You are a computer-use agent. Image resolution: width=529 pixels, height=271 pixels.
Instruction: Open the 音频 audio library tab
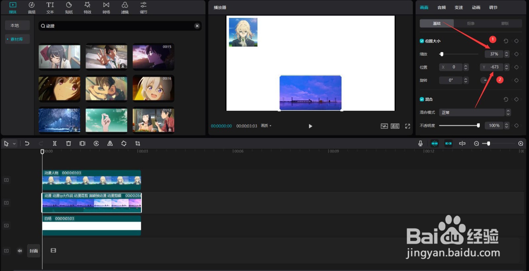point(31,8)
